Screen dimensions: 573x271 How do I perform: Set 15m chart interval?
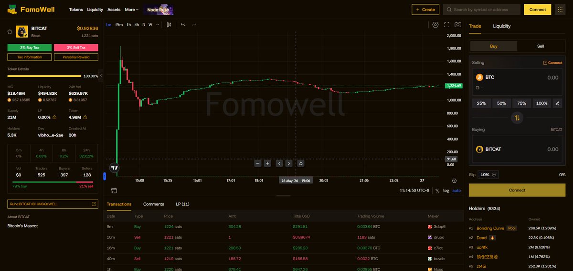coord(119,25)
